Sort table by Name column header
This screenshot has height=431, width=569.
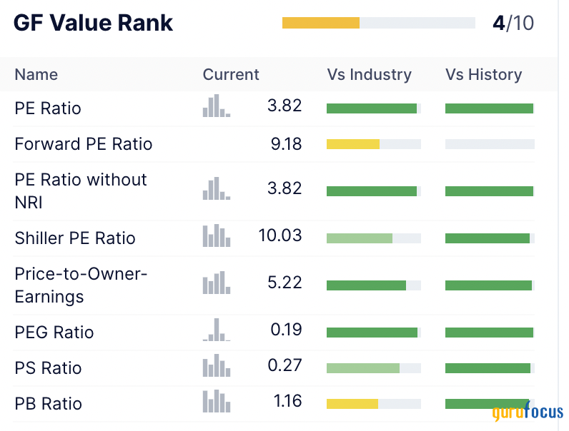36,74
